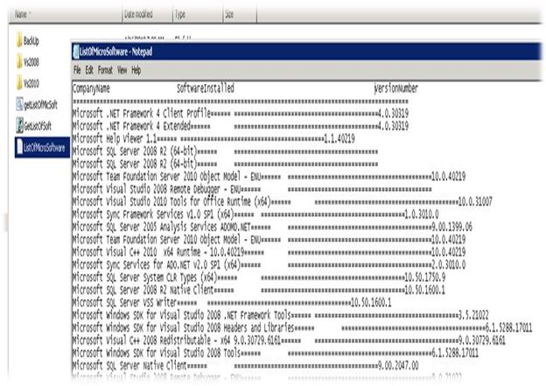Click the getListOfMicSoft file name
This screenshot has width=546, height=386.
[40, 104]
